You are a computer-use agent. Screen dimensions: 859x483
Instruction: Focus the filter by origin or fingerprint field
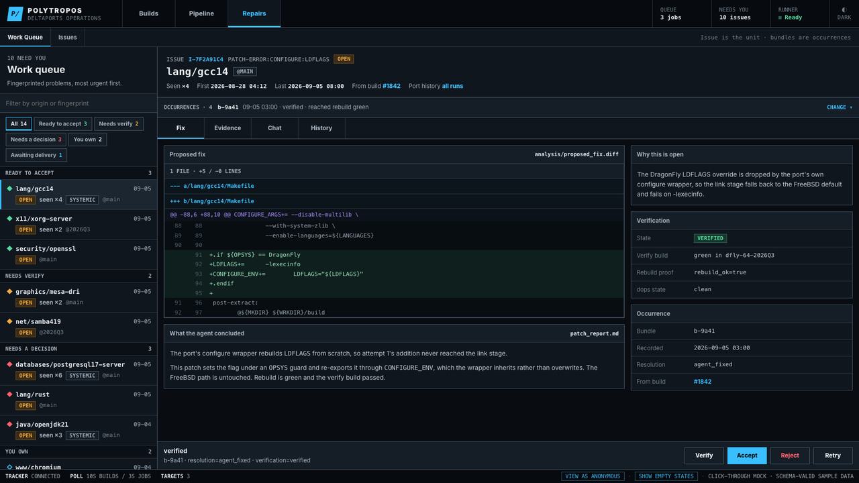[x=79, y=103]
